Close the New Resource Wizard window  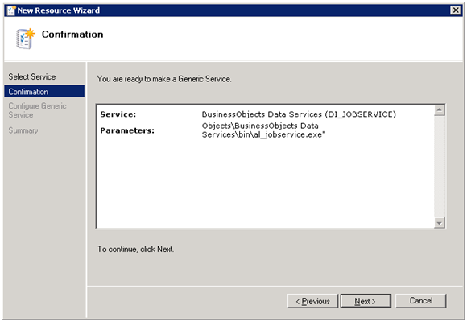coord(456,10)
